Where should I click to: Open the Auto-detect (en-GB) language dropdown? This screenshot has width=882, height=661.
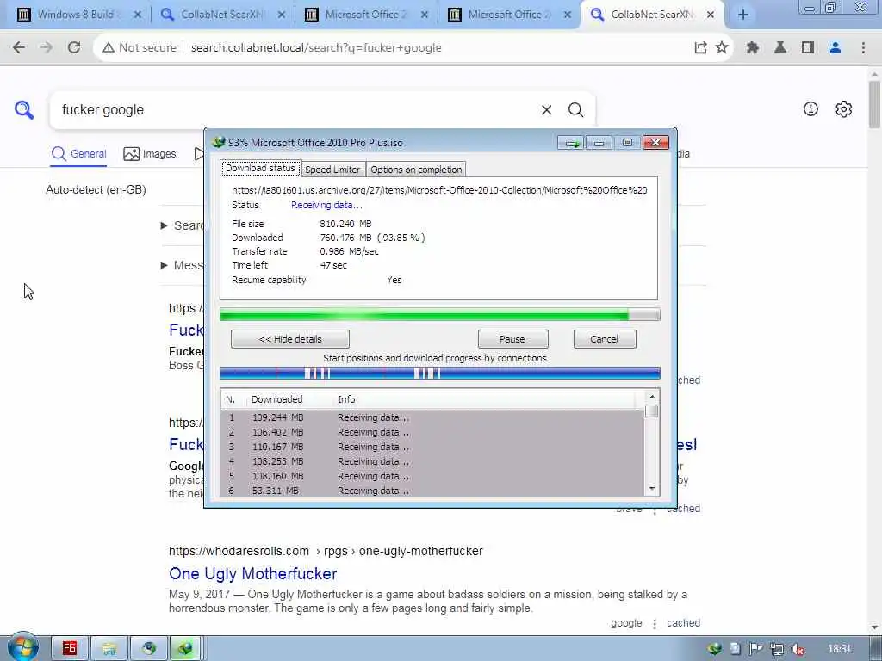(x=96, y=190)
